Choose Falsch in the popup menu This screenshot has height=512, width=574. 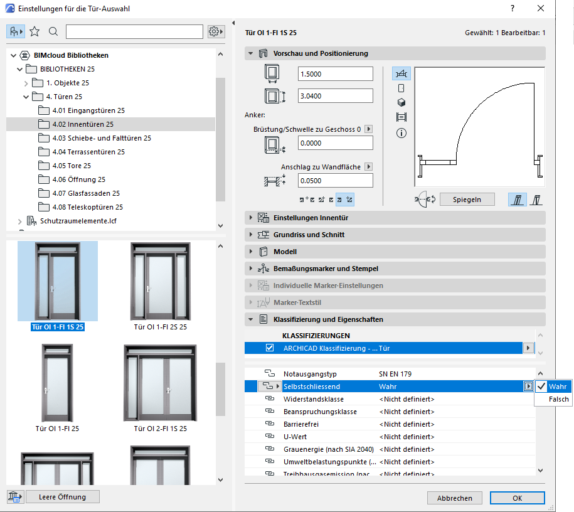pos(553,399)
